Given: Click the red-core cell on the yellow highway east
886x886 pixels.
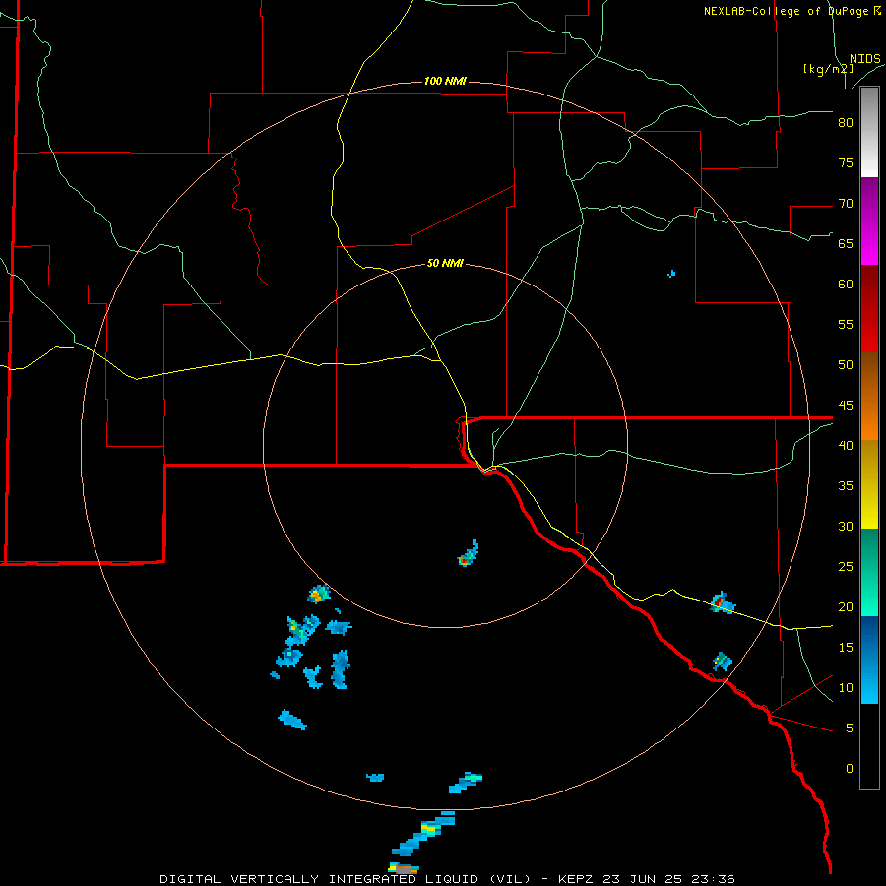Looking at the screenshot, I should coord(723,602).
